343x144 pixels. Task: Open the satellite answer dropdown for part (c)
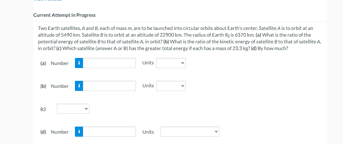[x=73, y=109]
